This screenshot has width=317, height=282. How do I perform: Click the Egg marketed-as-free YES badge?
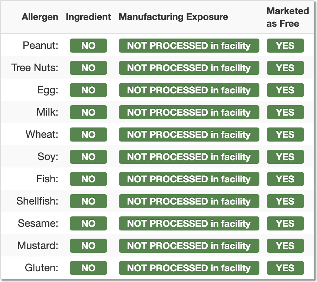pyautogui.click(x=285, y=90)
